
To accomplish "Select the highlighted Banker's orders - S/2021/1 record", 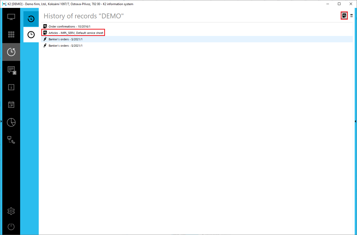I will click(x=197, y=39).
